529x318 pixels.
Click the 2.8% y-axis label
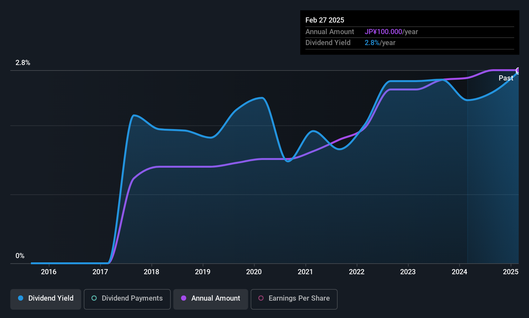point(23,63)
